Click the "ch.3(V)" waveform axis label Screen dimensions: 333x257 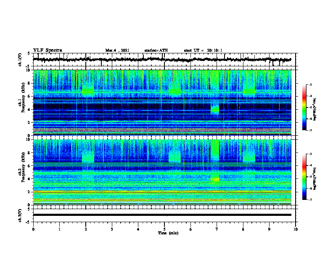20,215
